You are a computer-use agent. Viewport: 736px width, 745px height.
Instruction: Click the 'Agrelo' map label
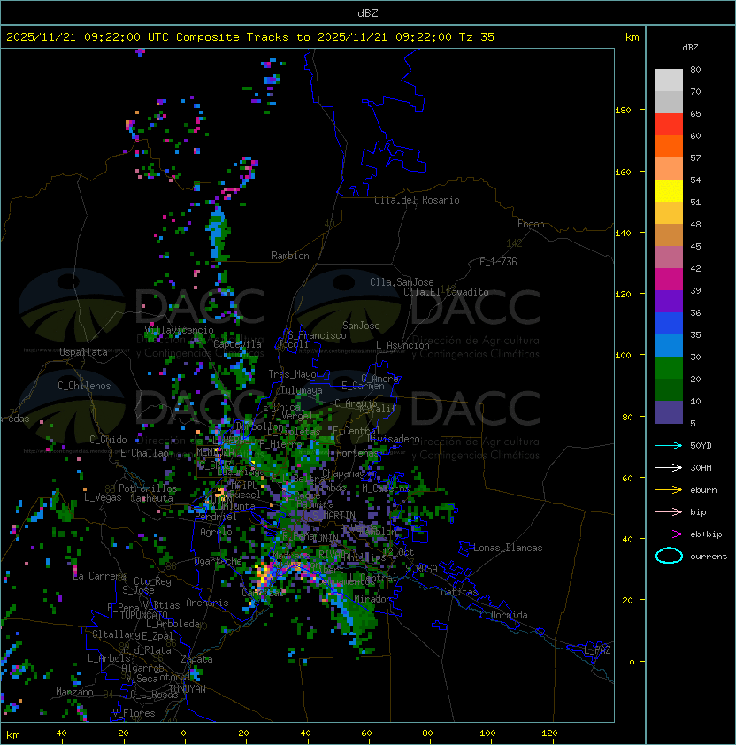tap(216, 532)
